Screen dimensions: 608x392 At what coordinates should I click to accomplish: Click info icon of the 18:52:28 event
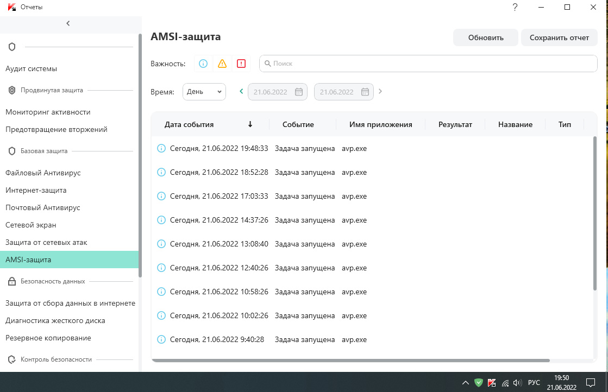(161, 172)
